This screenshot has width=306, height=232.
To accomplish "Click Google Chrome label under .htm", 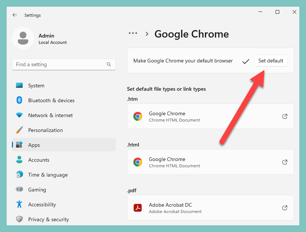I will click(x=167, y=113).
